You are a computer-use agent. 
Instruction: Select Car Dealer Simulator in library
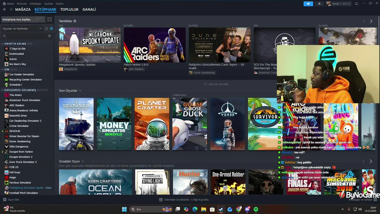click(22, 74)
